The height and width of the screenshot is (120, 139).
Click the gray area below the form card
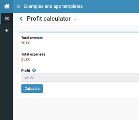[x=76, y=109]
